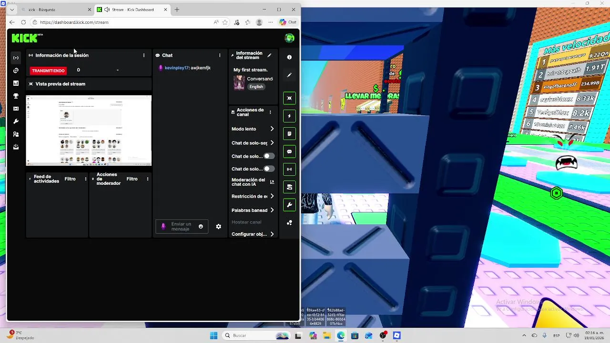This screenshot has width=610, height=343.
Task: Open the bar-chart analytics icon in Kick sidebar
Action: coord(16,83)
